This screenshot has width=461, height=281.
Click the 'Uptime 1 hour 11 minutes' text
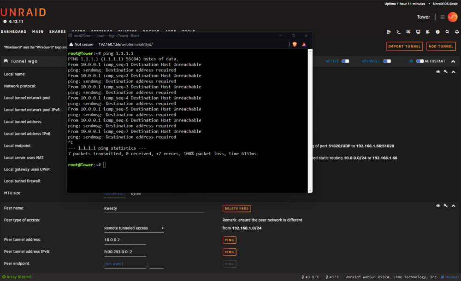click(x=405, y=4)
